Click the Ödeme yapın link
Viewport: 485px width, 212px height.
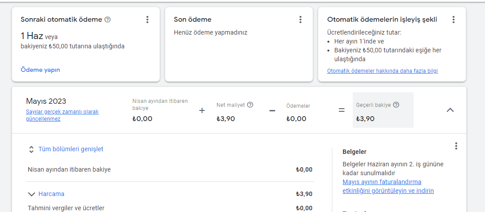40,70
